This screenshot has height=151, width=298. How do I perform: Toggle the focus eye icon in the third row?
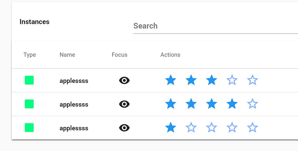(124, 128)
